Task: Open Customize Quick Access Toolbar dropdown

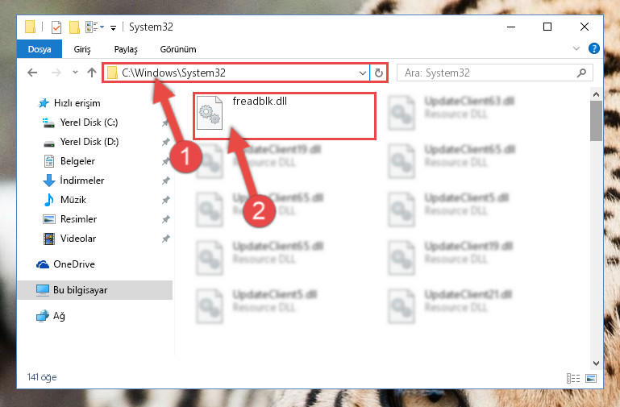Action: point(113,27)
